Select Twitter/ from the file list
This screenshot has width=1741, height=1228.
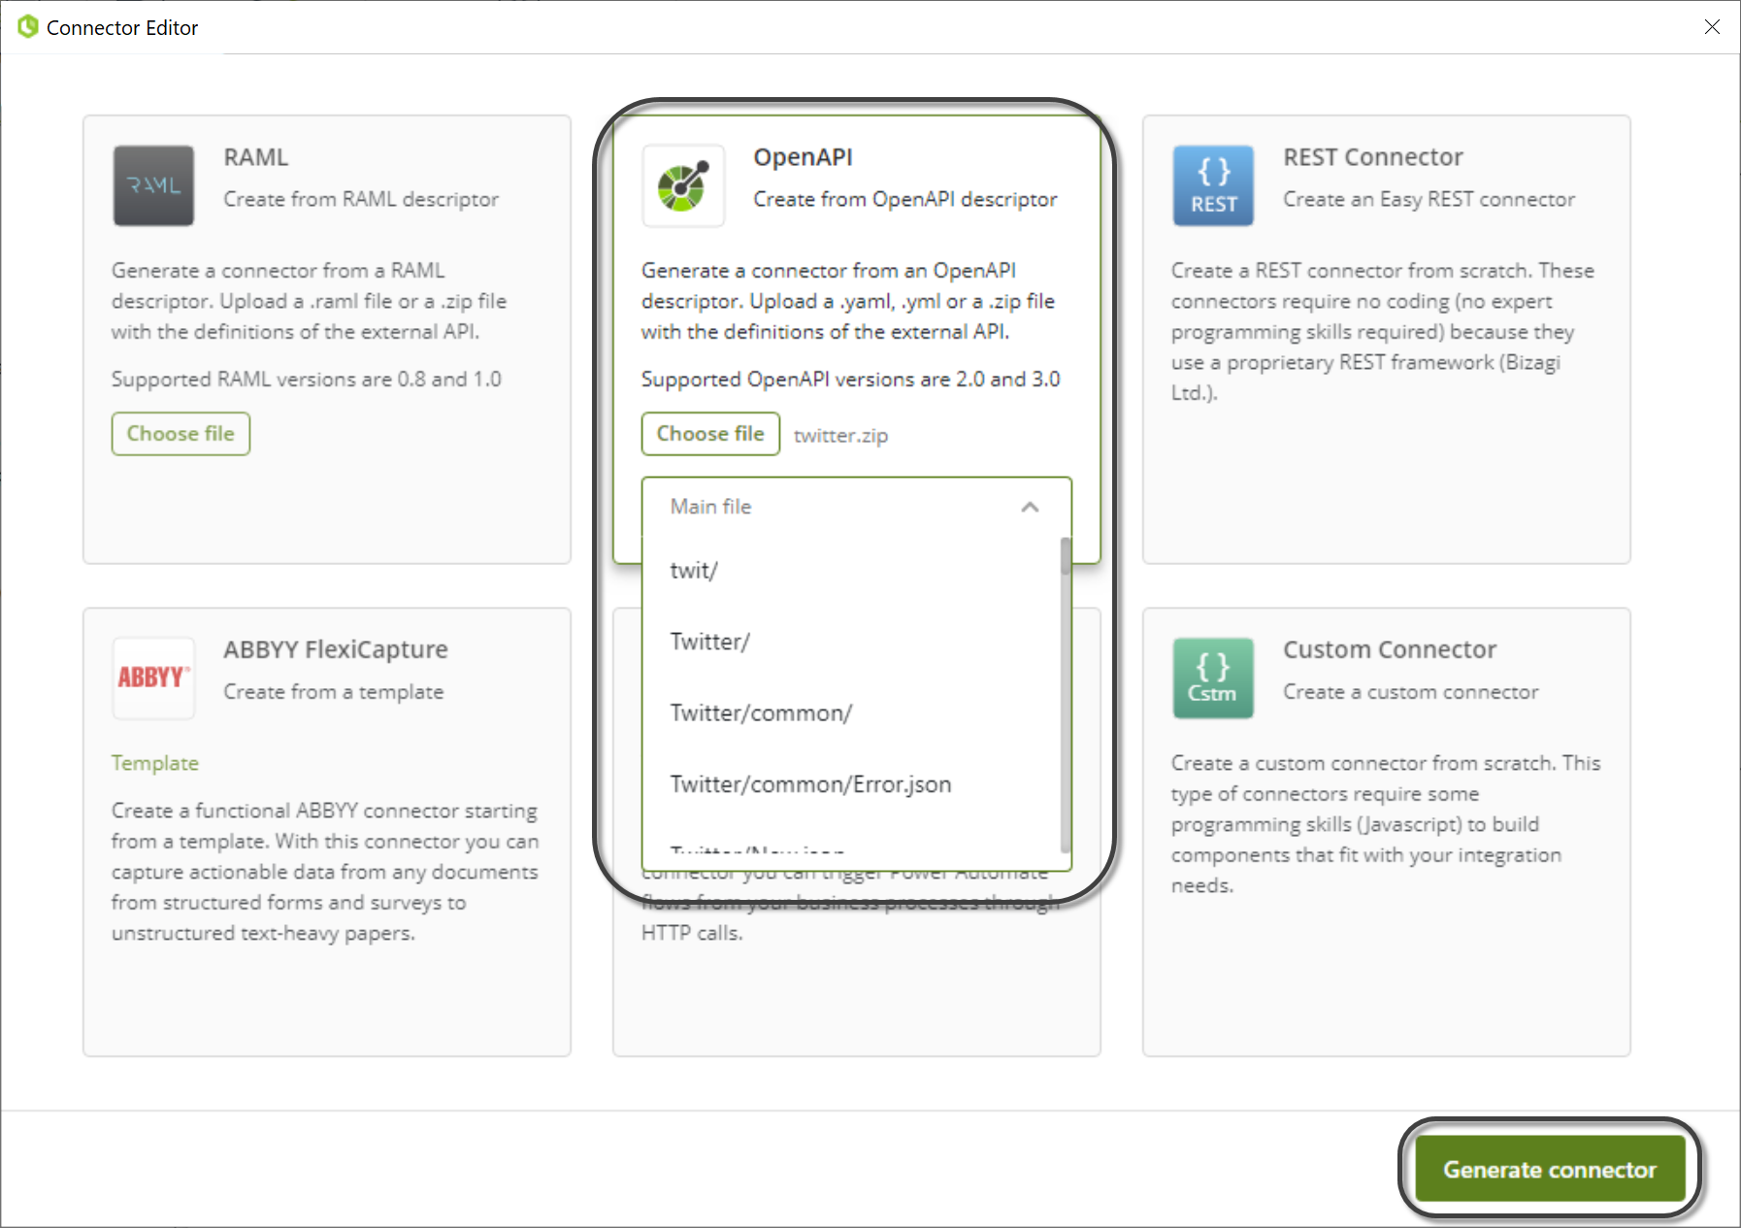850,642
